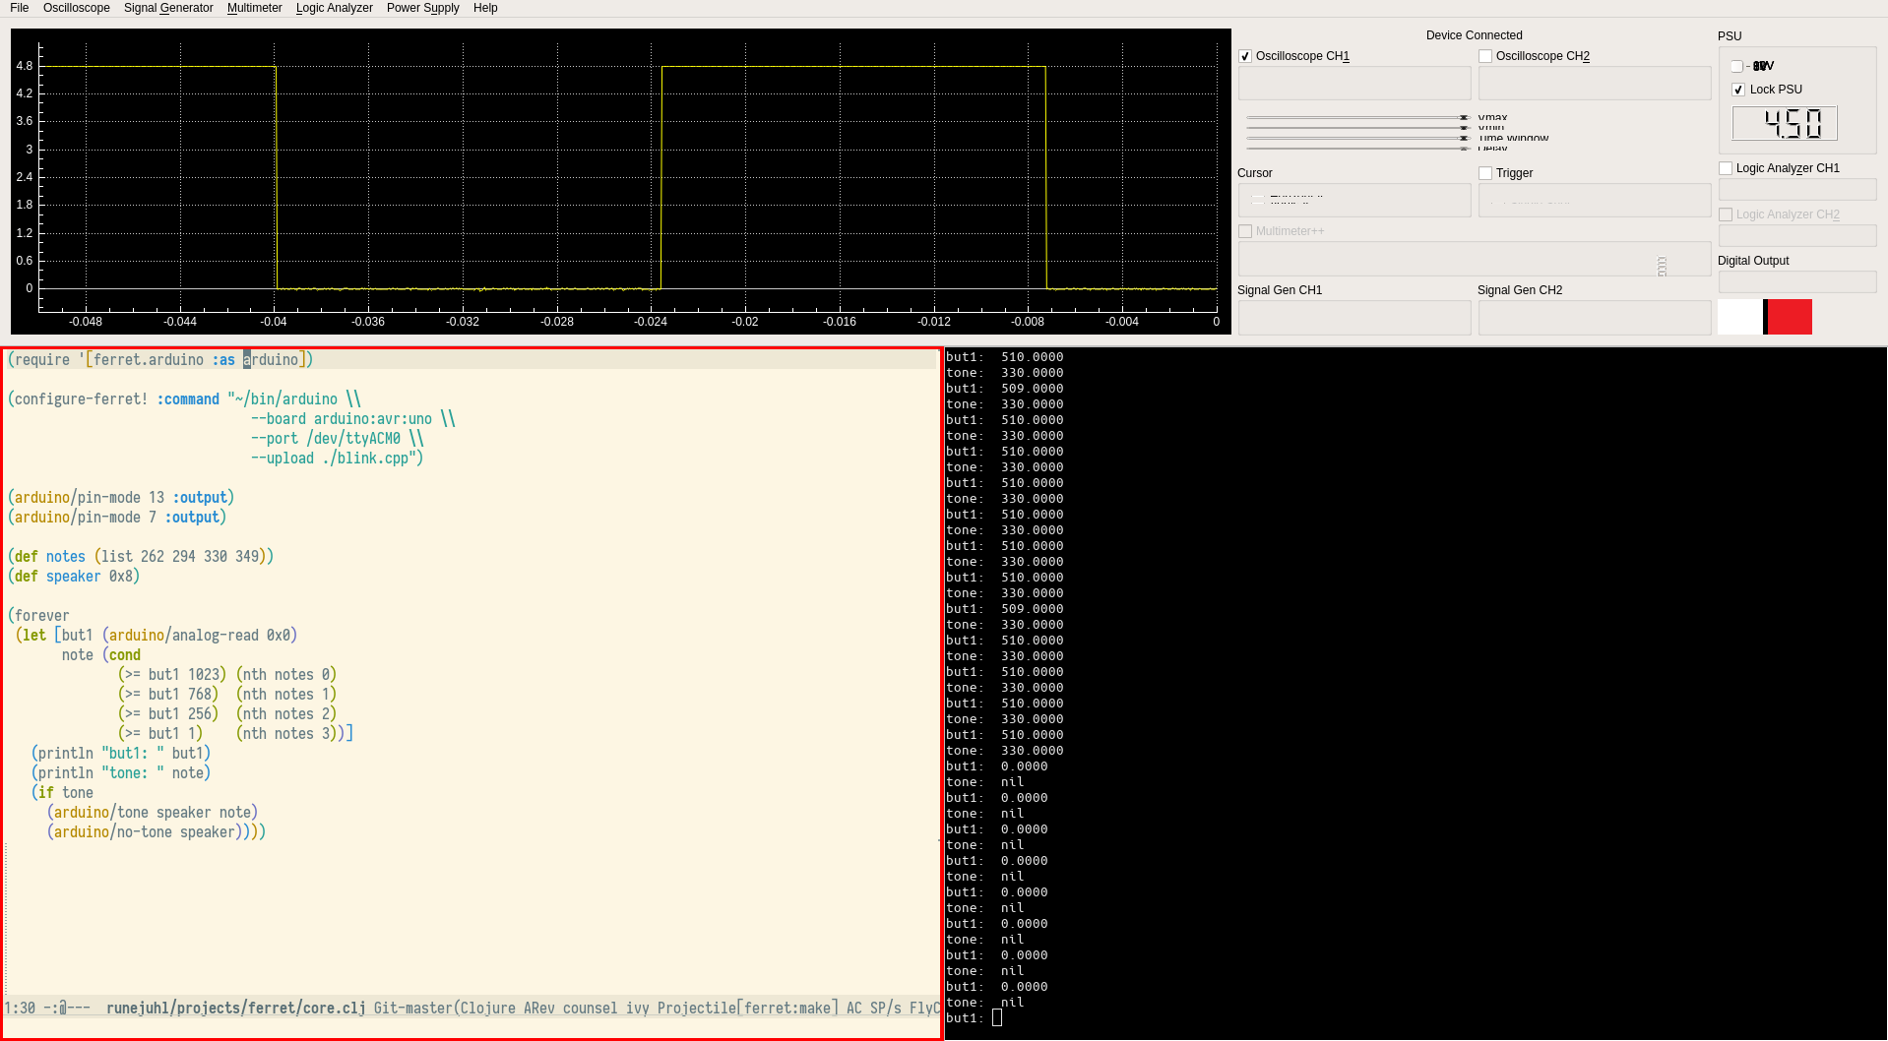
Task: Click the Time Window slider handle
Action: [x=1464, y=138]
